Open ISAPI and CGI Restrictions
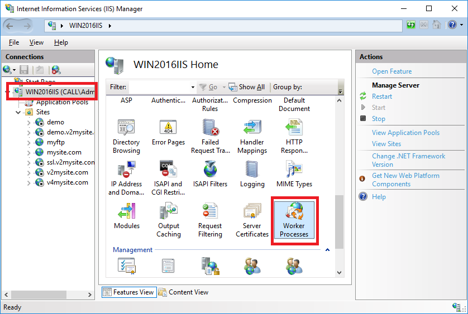The height and width of the screenshot is (314, 468). pos(168,178)
